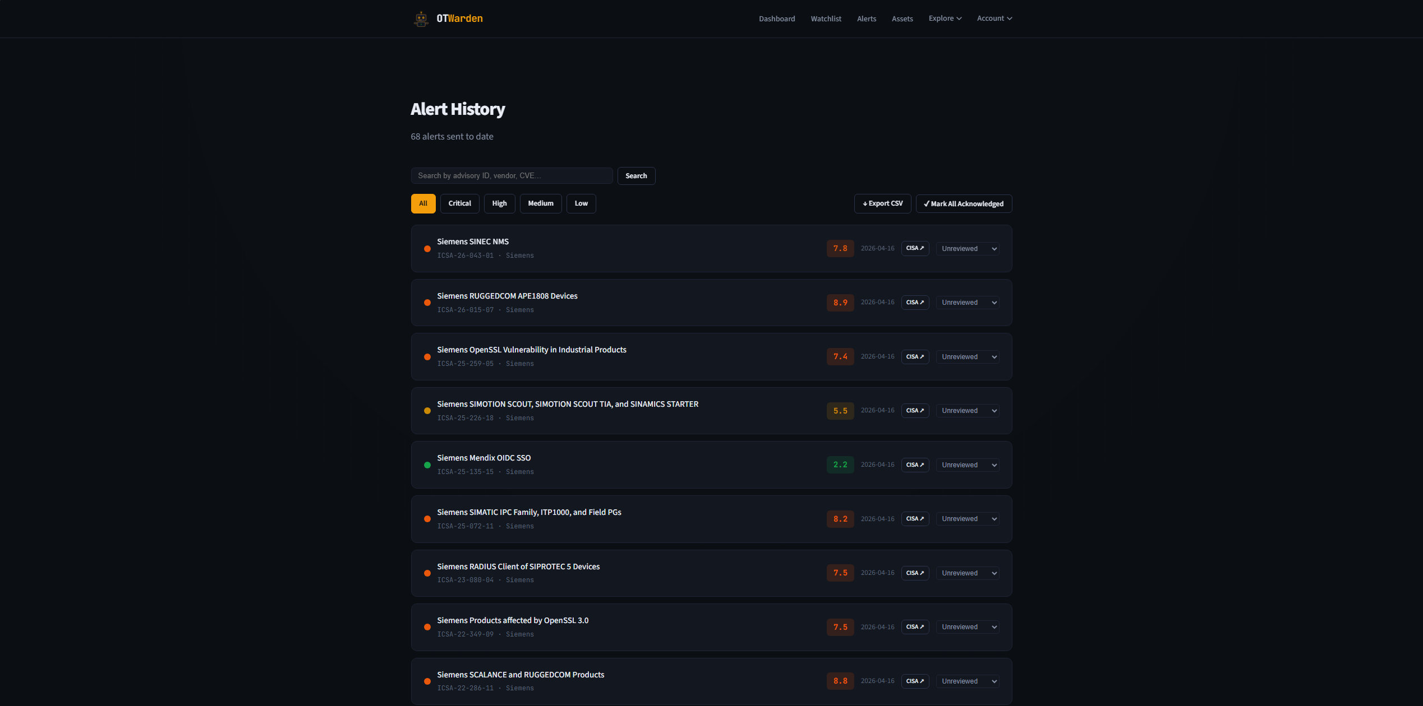1423x706 pixels.
Task: Click the 5.5 score badge for SIMOTION SCOUT
Action: (x=840, y=411)
